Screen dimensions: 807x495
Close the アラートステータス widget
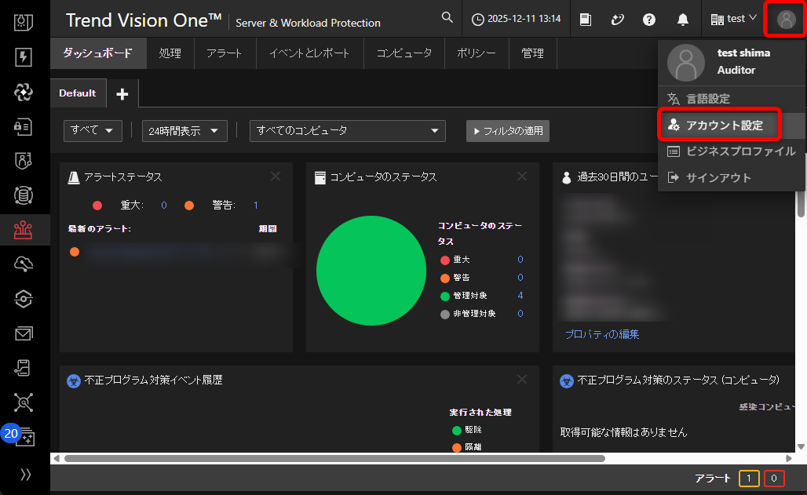pyautogui.click(x=275, y=177)
